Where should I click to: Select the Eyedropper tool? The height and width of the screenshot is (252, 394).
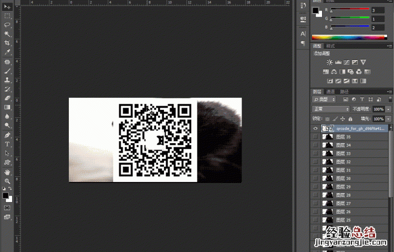coord(7,52)
